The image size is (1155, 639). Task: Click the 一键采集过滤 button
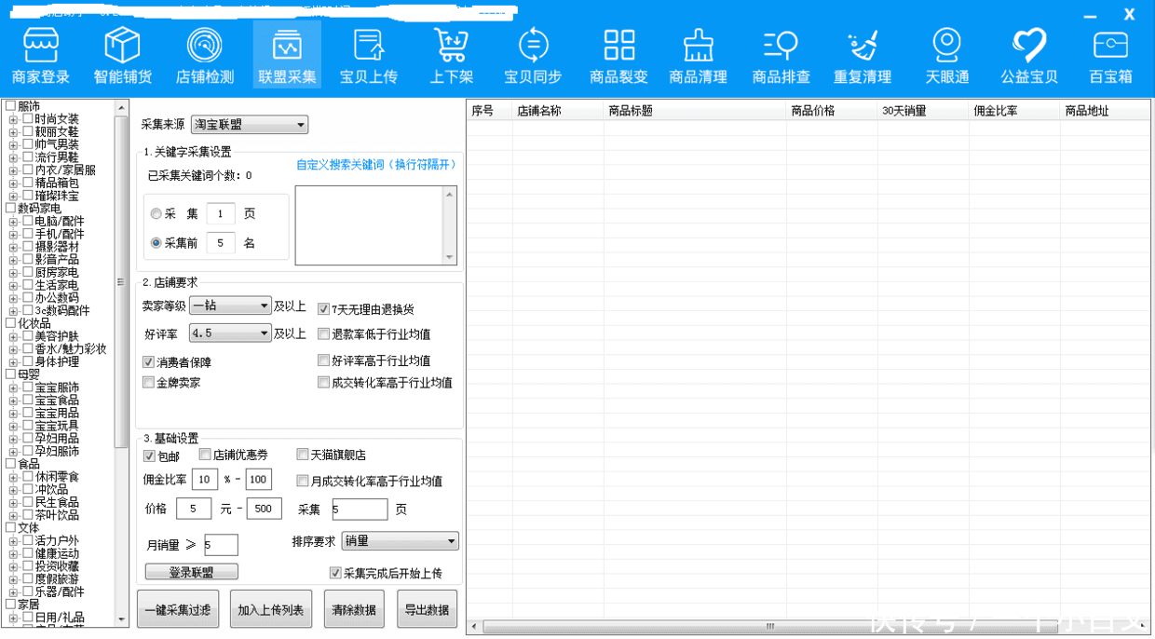click(178, 610)
